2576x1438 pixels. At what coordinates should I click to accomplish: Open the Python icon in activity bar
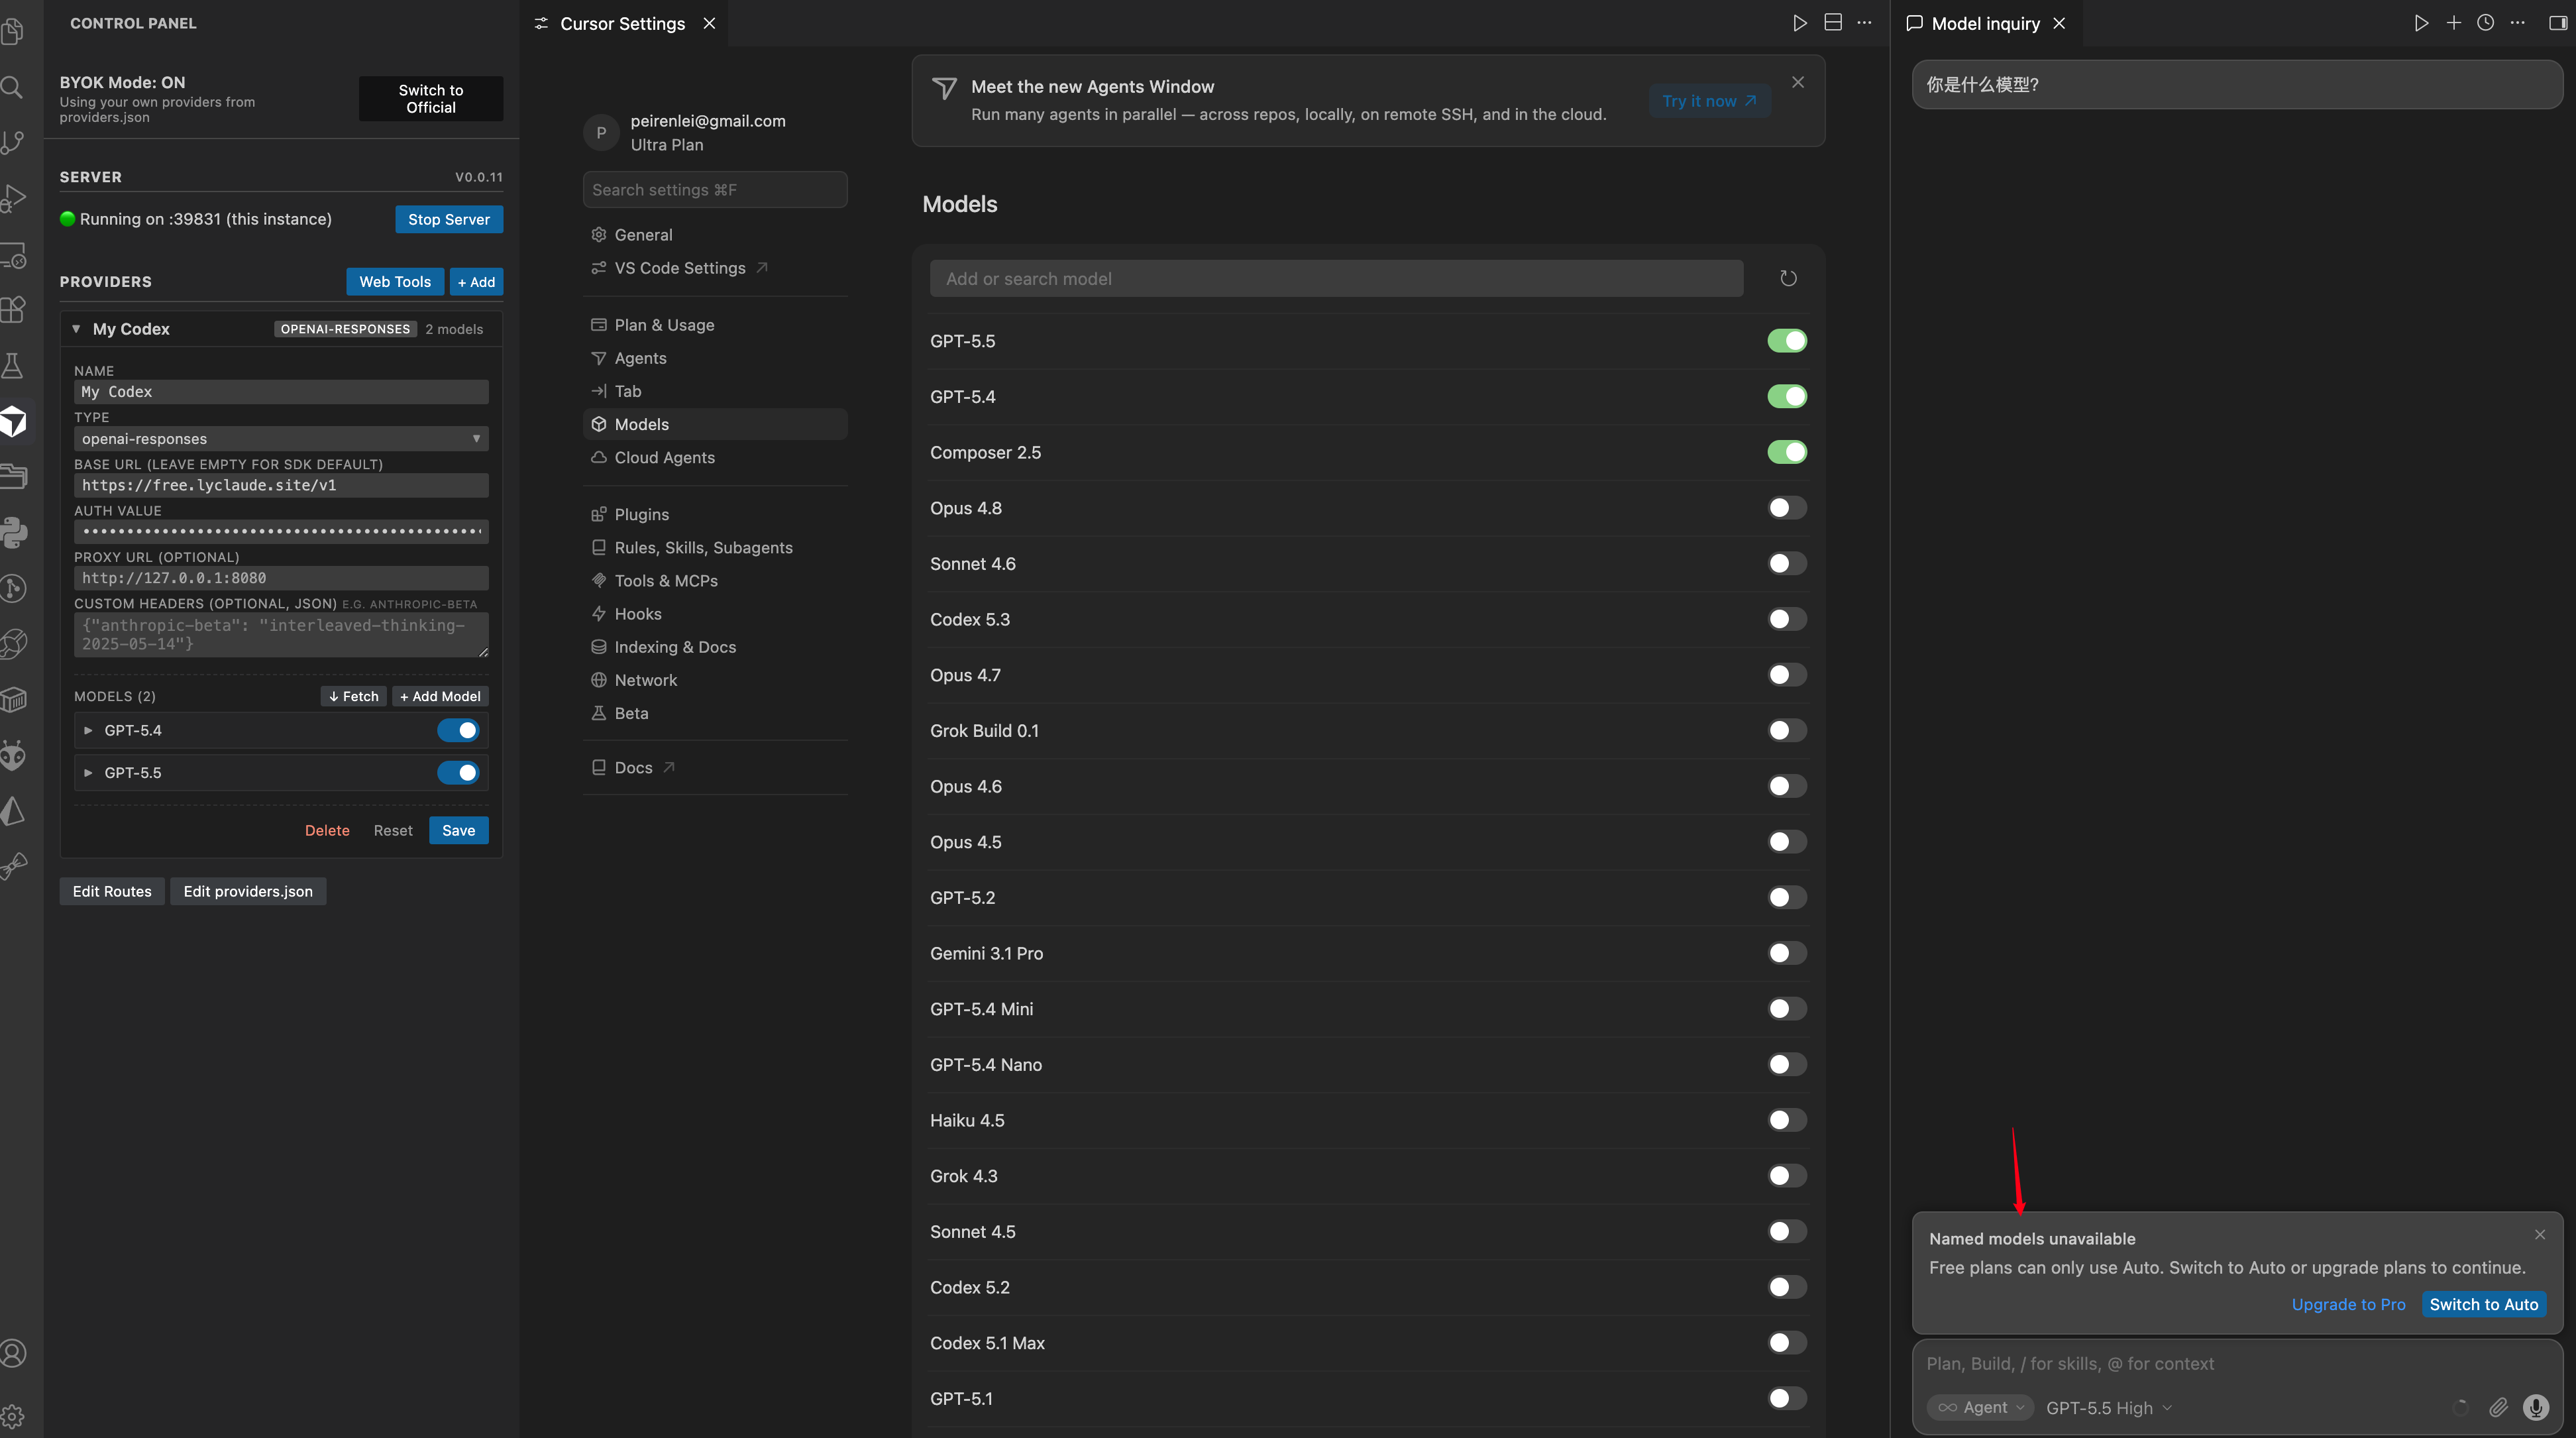click(x=14, y=532)
